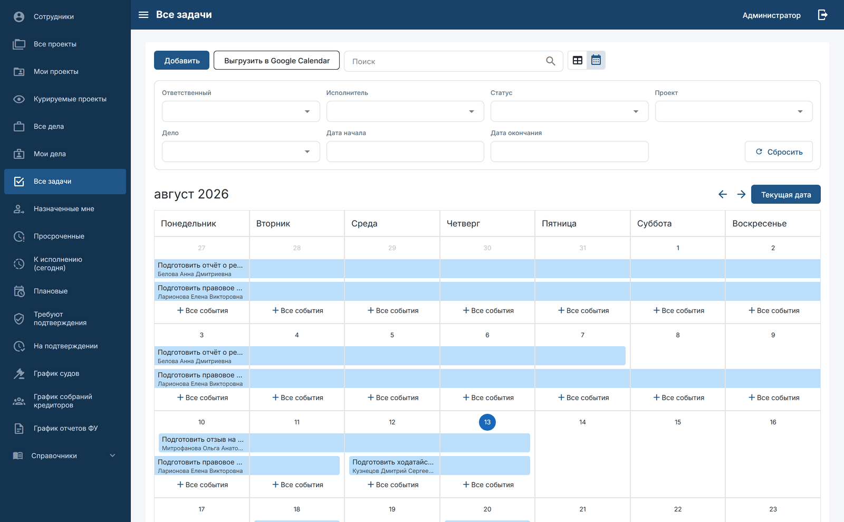The width and height of the screenshot is (844, 522).
Task: Click the Текущая дата button
Action: click(786, 194)
